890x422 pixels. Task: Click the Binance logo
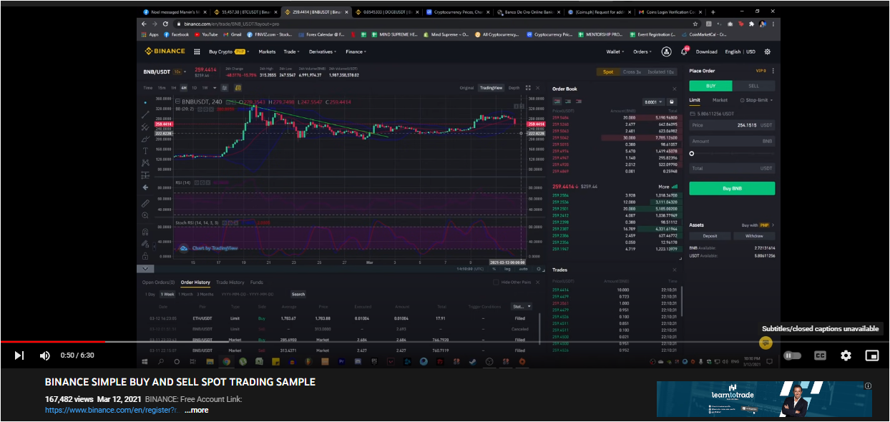165,51
